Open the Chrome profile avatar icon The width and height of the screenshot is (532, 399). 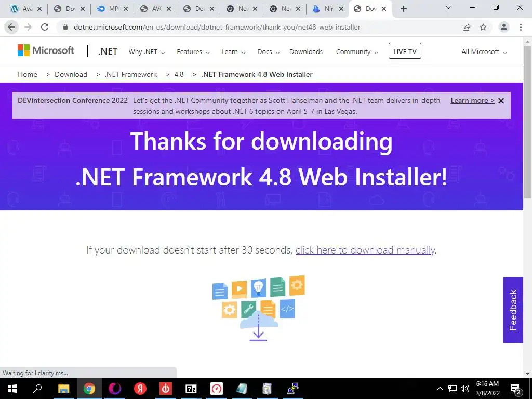[x=504, y=27]
